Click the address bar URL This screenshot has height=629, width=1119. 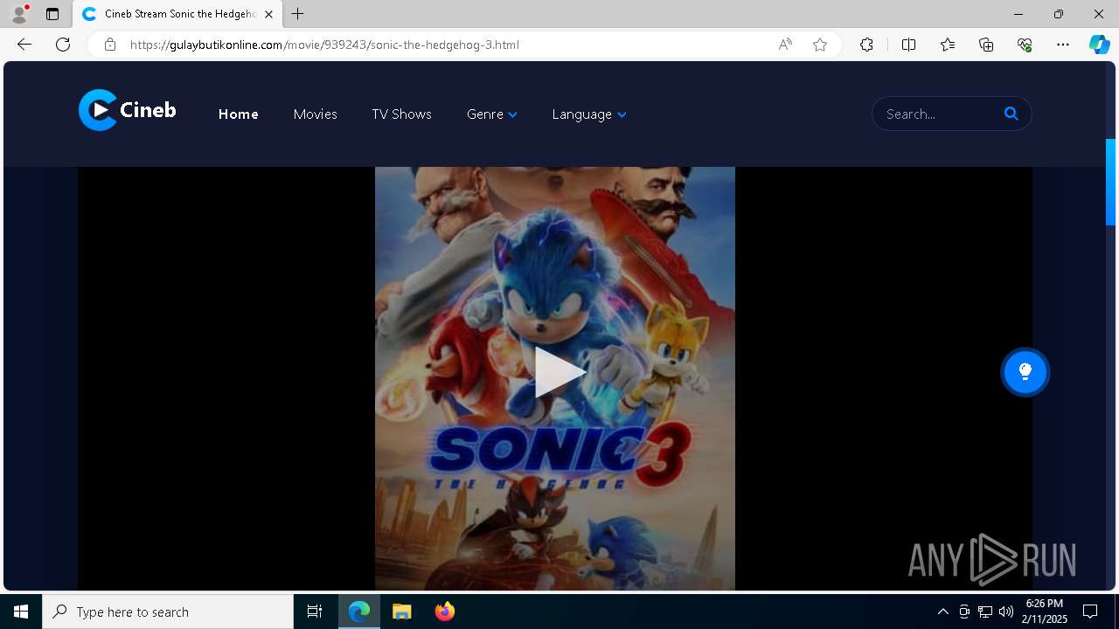click(x=324, y=45)
